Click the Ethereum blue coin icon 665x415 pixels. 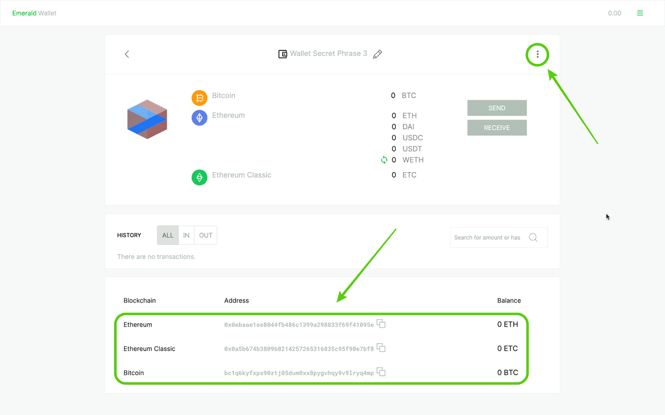coord(199,117)
